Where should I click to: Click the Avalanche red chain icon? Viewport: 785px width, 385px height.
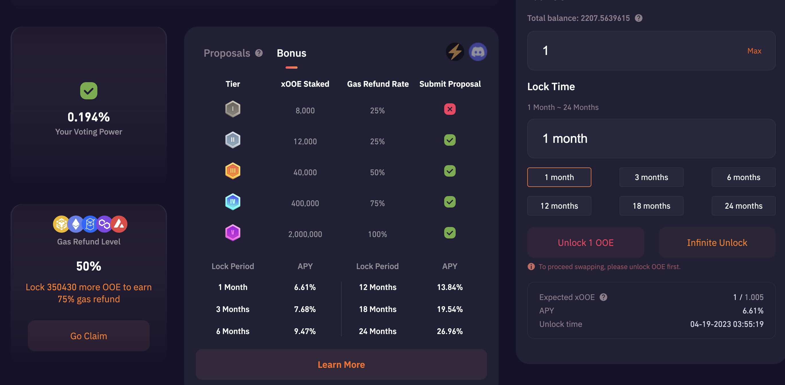pos(119,224)
